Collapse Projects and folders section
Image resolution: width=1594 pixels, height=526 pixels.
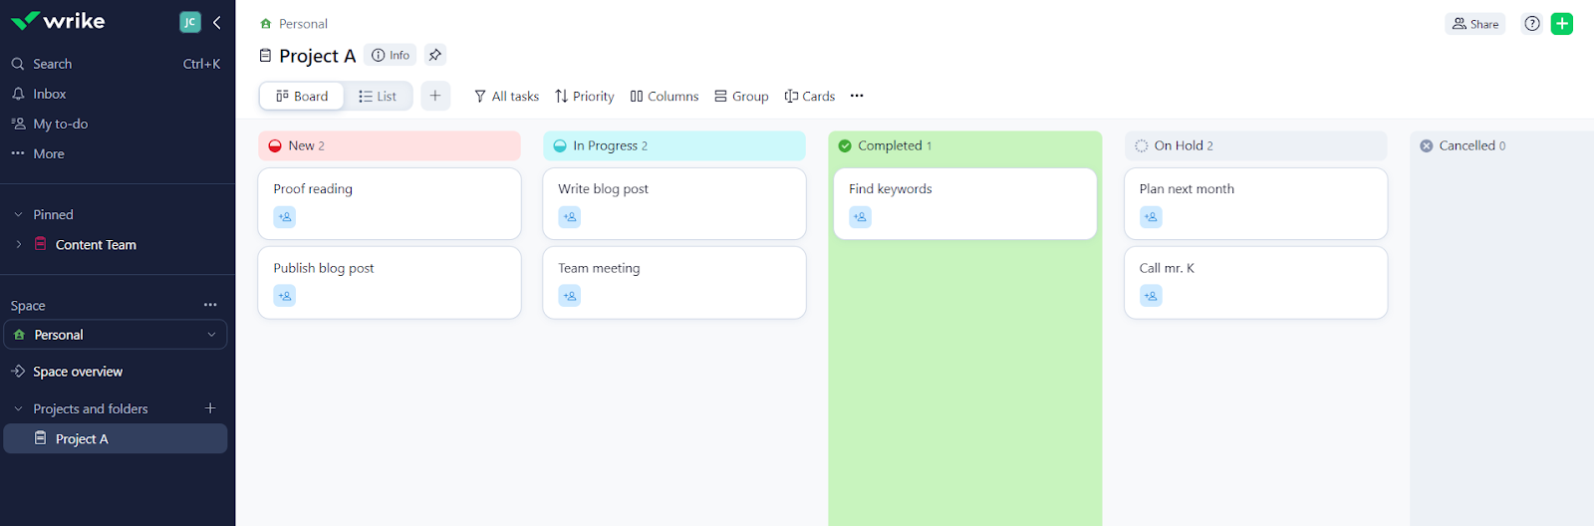pos(18,408)
